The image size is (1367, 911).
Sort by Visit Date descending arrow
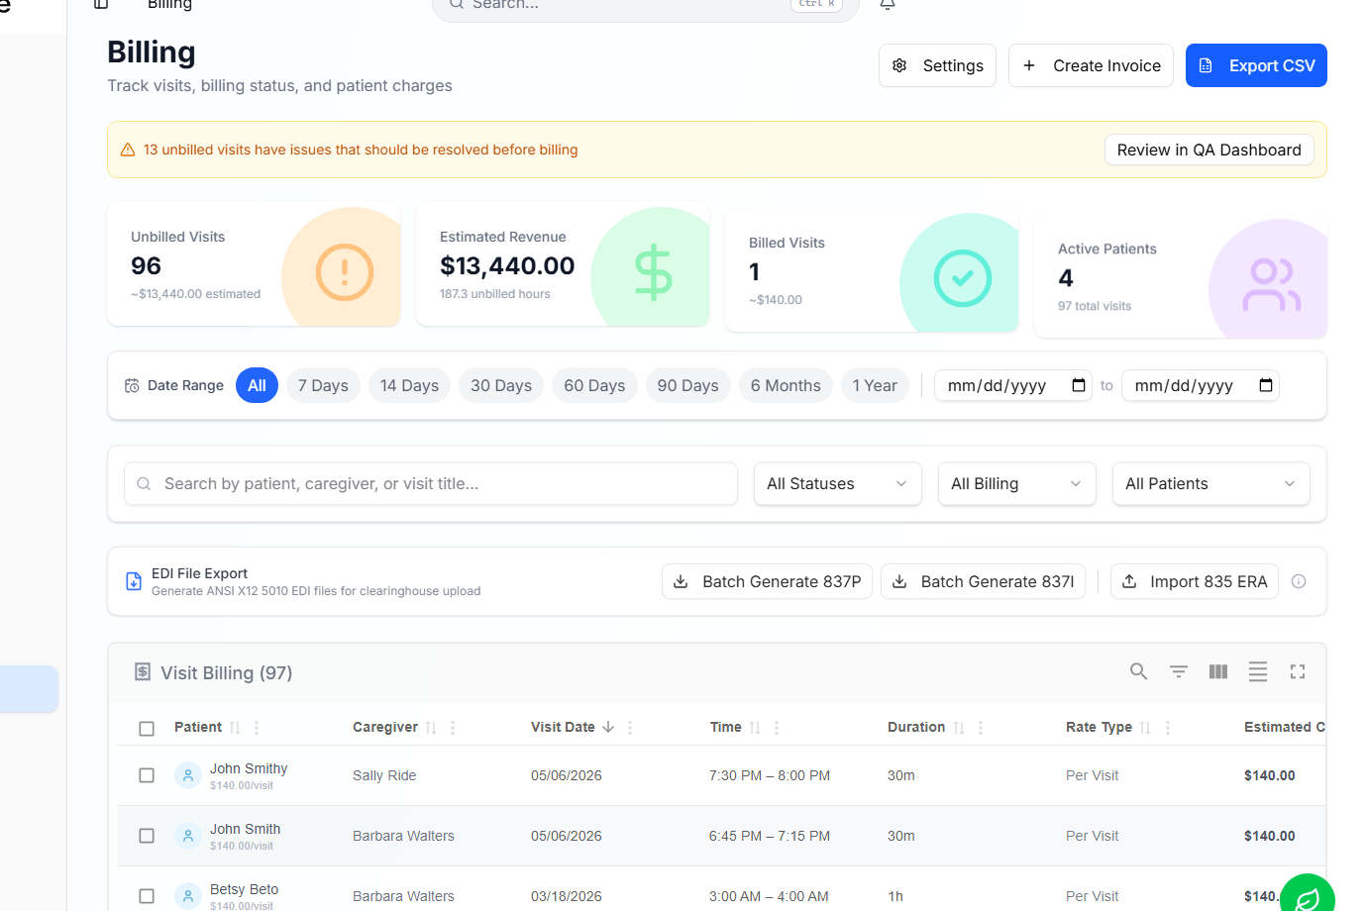[608, 727]
